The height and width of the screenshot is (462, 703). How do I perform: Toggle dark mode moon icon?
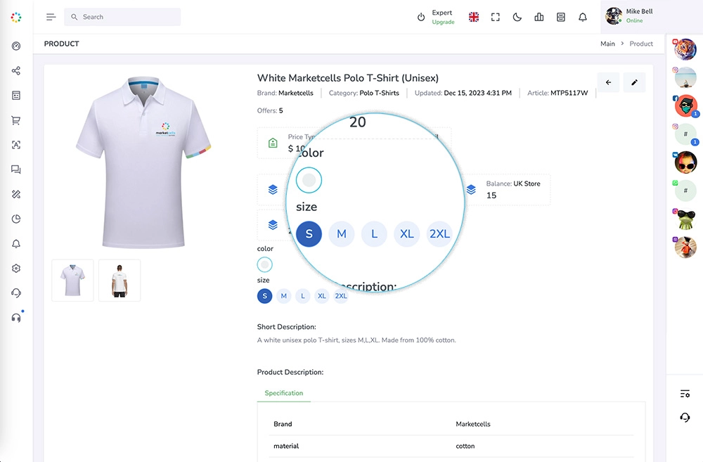517,17
